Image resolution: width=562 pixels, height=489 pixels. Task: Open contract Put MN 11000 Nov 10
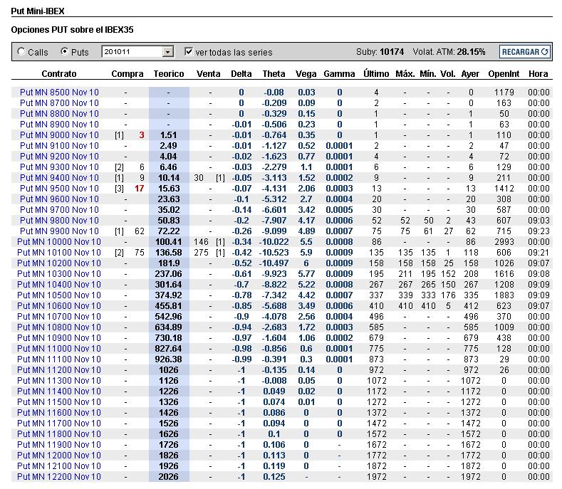[59, 349]
